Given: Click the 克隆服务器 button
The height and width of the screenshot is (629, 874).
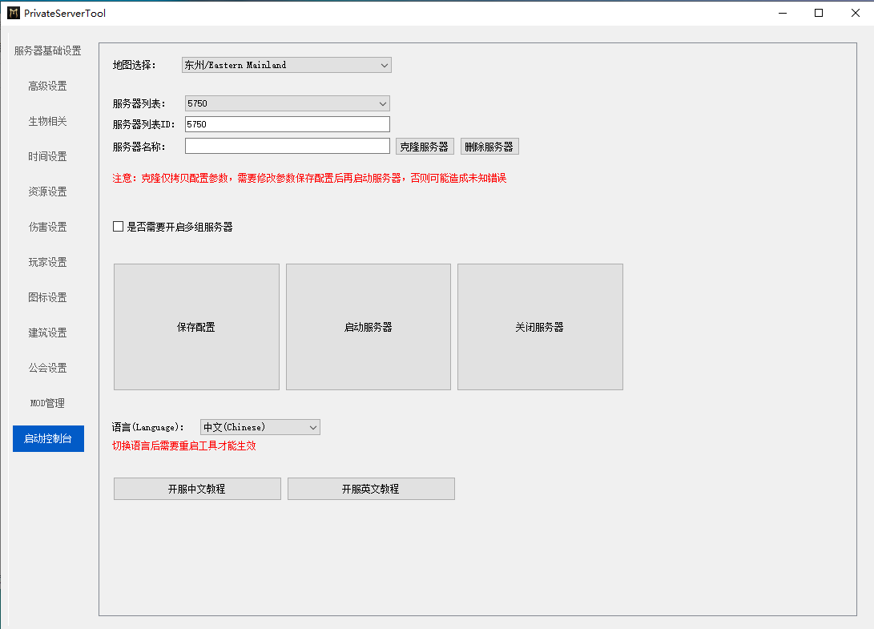Looking at the screenshot, I should pyautogui.click(x=425, y=147).
